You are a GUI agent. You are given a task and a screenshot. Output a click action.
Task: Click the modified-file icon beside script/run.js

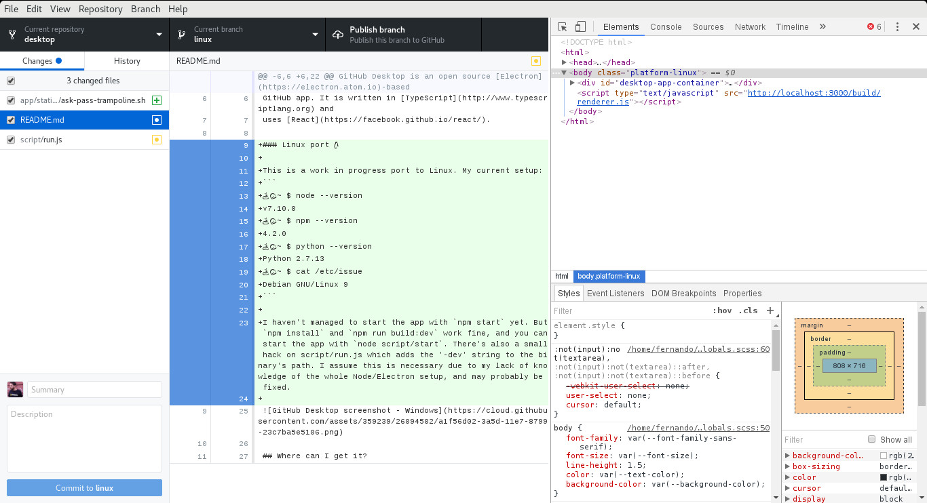157,140
